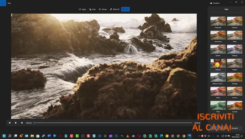Apply the Pixel filter thumbnail

coord(218,105)
